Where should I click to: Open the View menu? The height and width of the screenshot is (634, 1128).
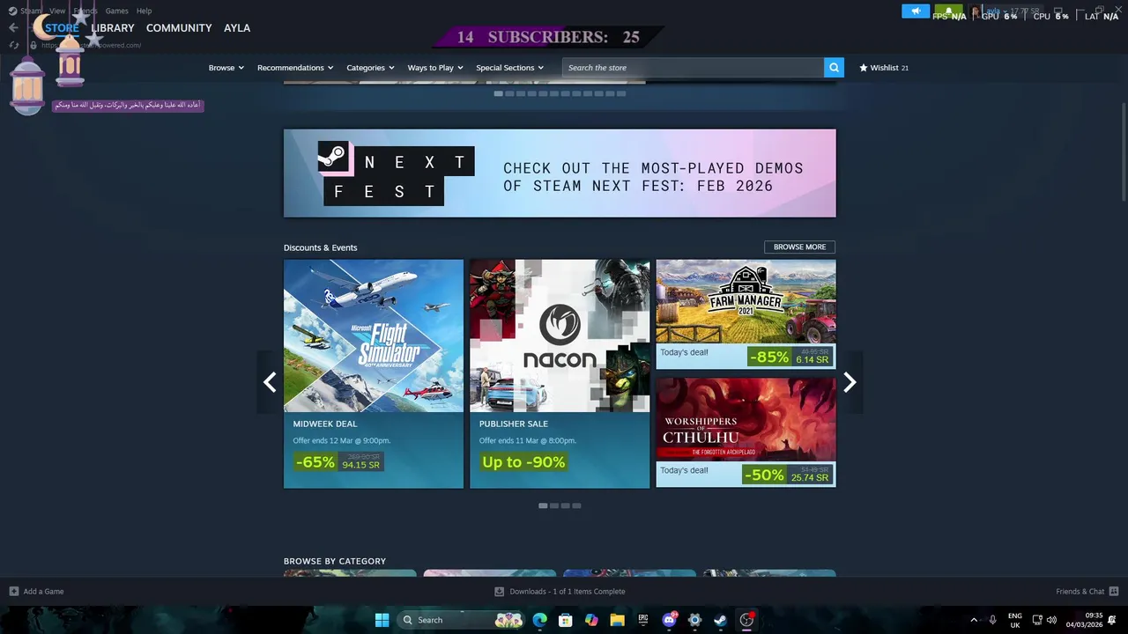coord(57,11)
